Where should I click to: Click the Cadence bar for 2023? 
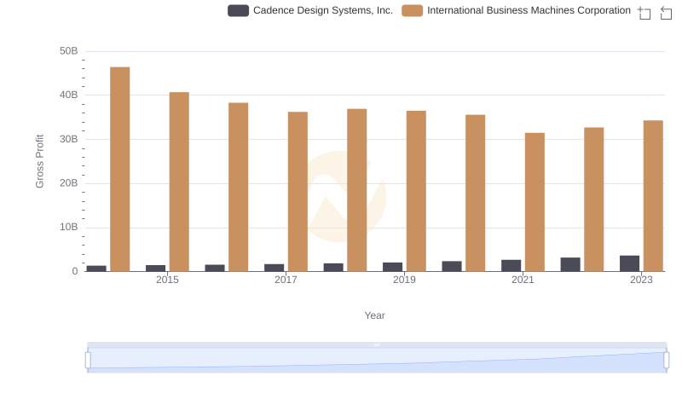coord(629,263)
